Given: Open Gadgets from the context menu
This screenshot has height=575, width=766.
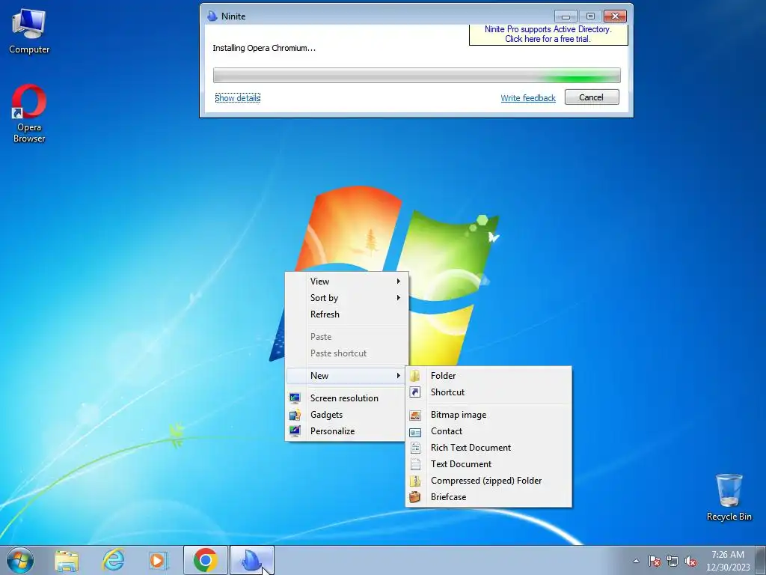Looking at the screenshot, I should coord(346,415).
